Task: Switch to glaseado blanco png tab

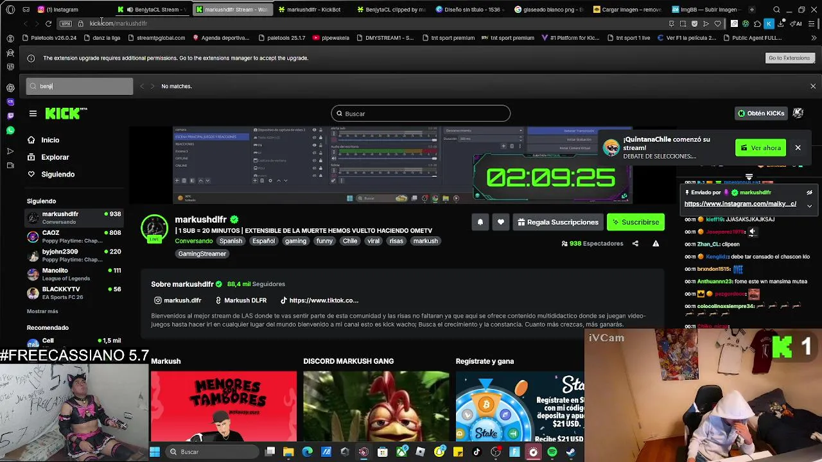Action: [x=550, y=10]
